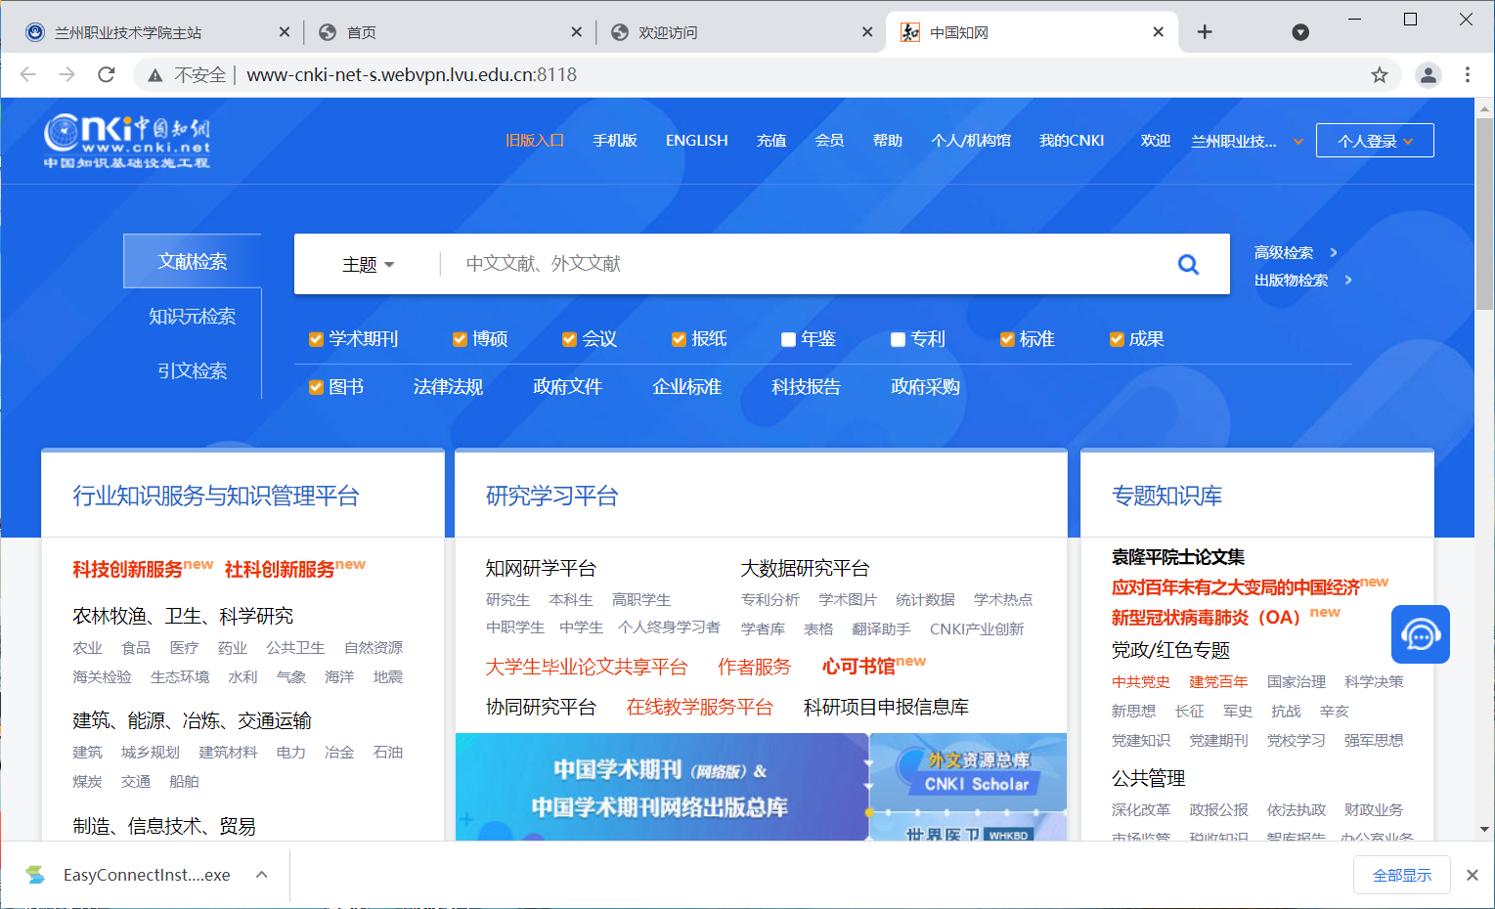The height and width of the screenshot is (909, 1495).
Task: Click 全部显示 in the downloads bar
Action: click(x=1402, y=875)
